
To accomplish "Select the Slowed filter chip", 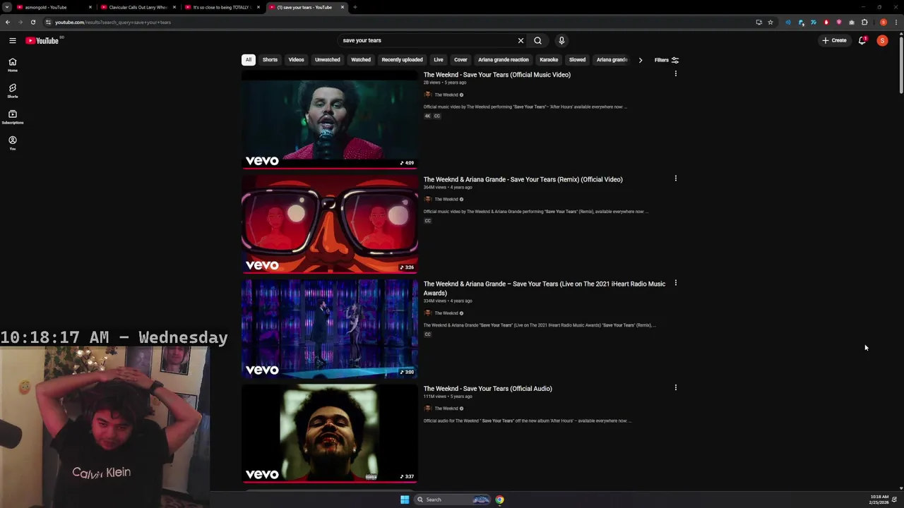I will coord(577,60).
